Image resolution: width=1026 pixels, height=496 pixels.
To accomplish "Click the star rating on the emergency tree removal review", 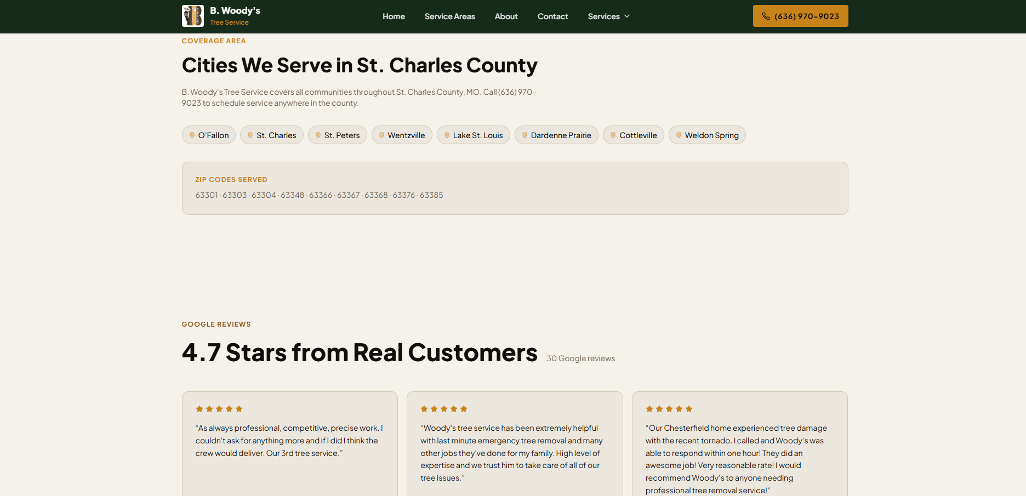I will tap(444, 409).
